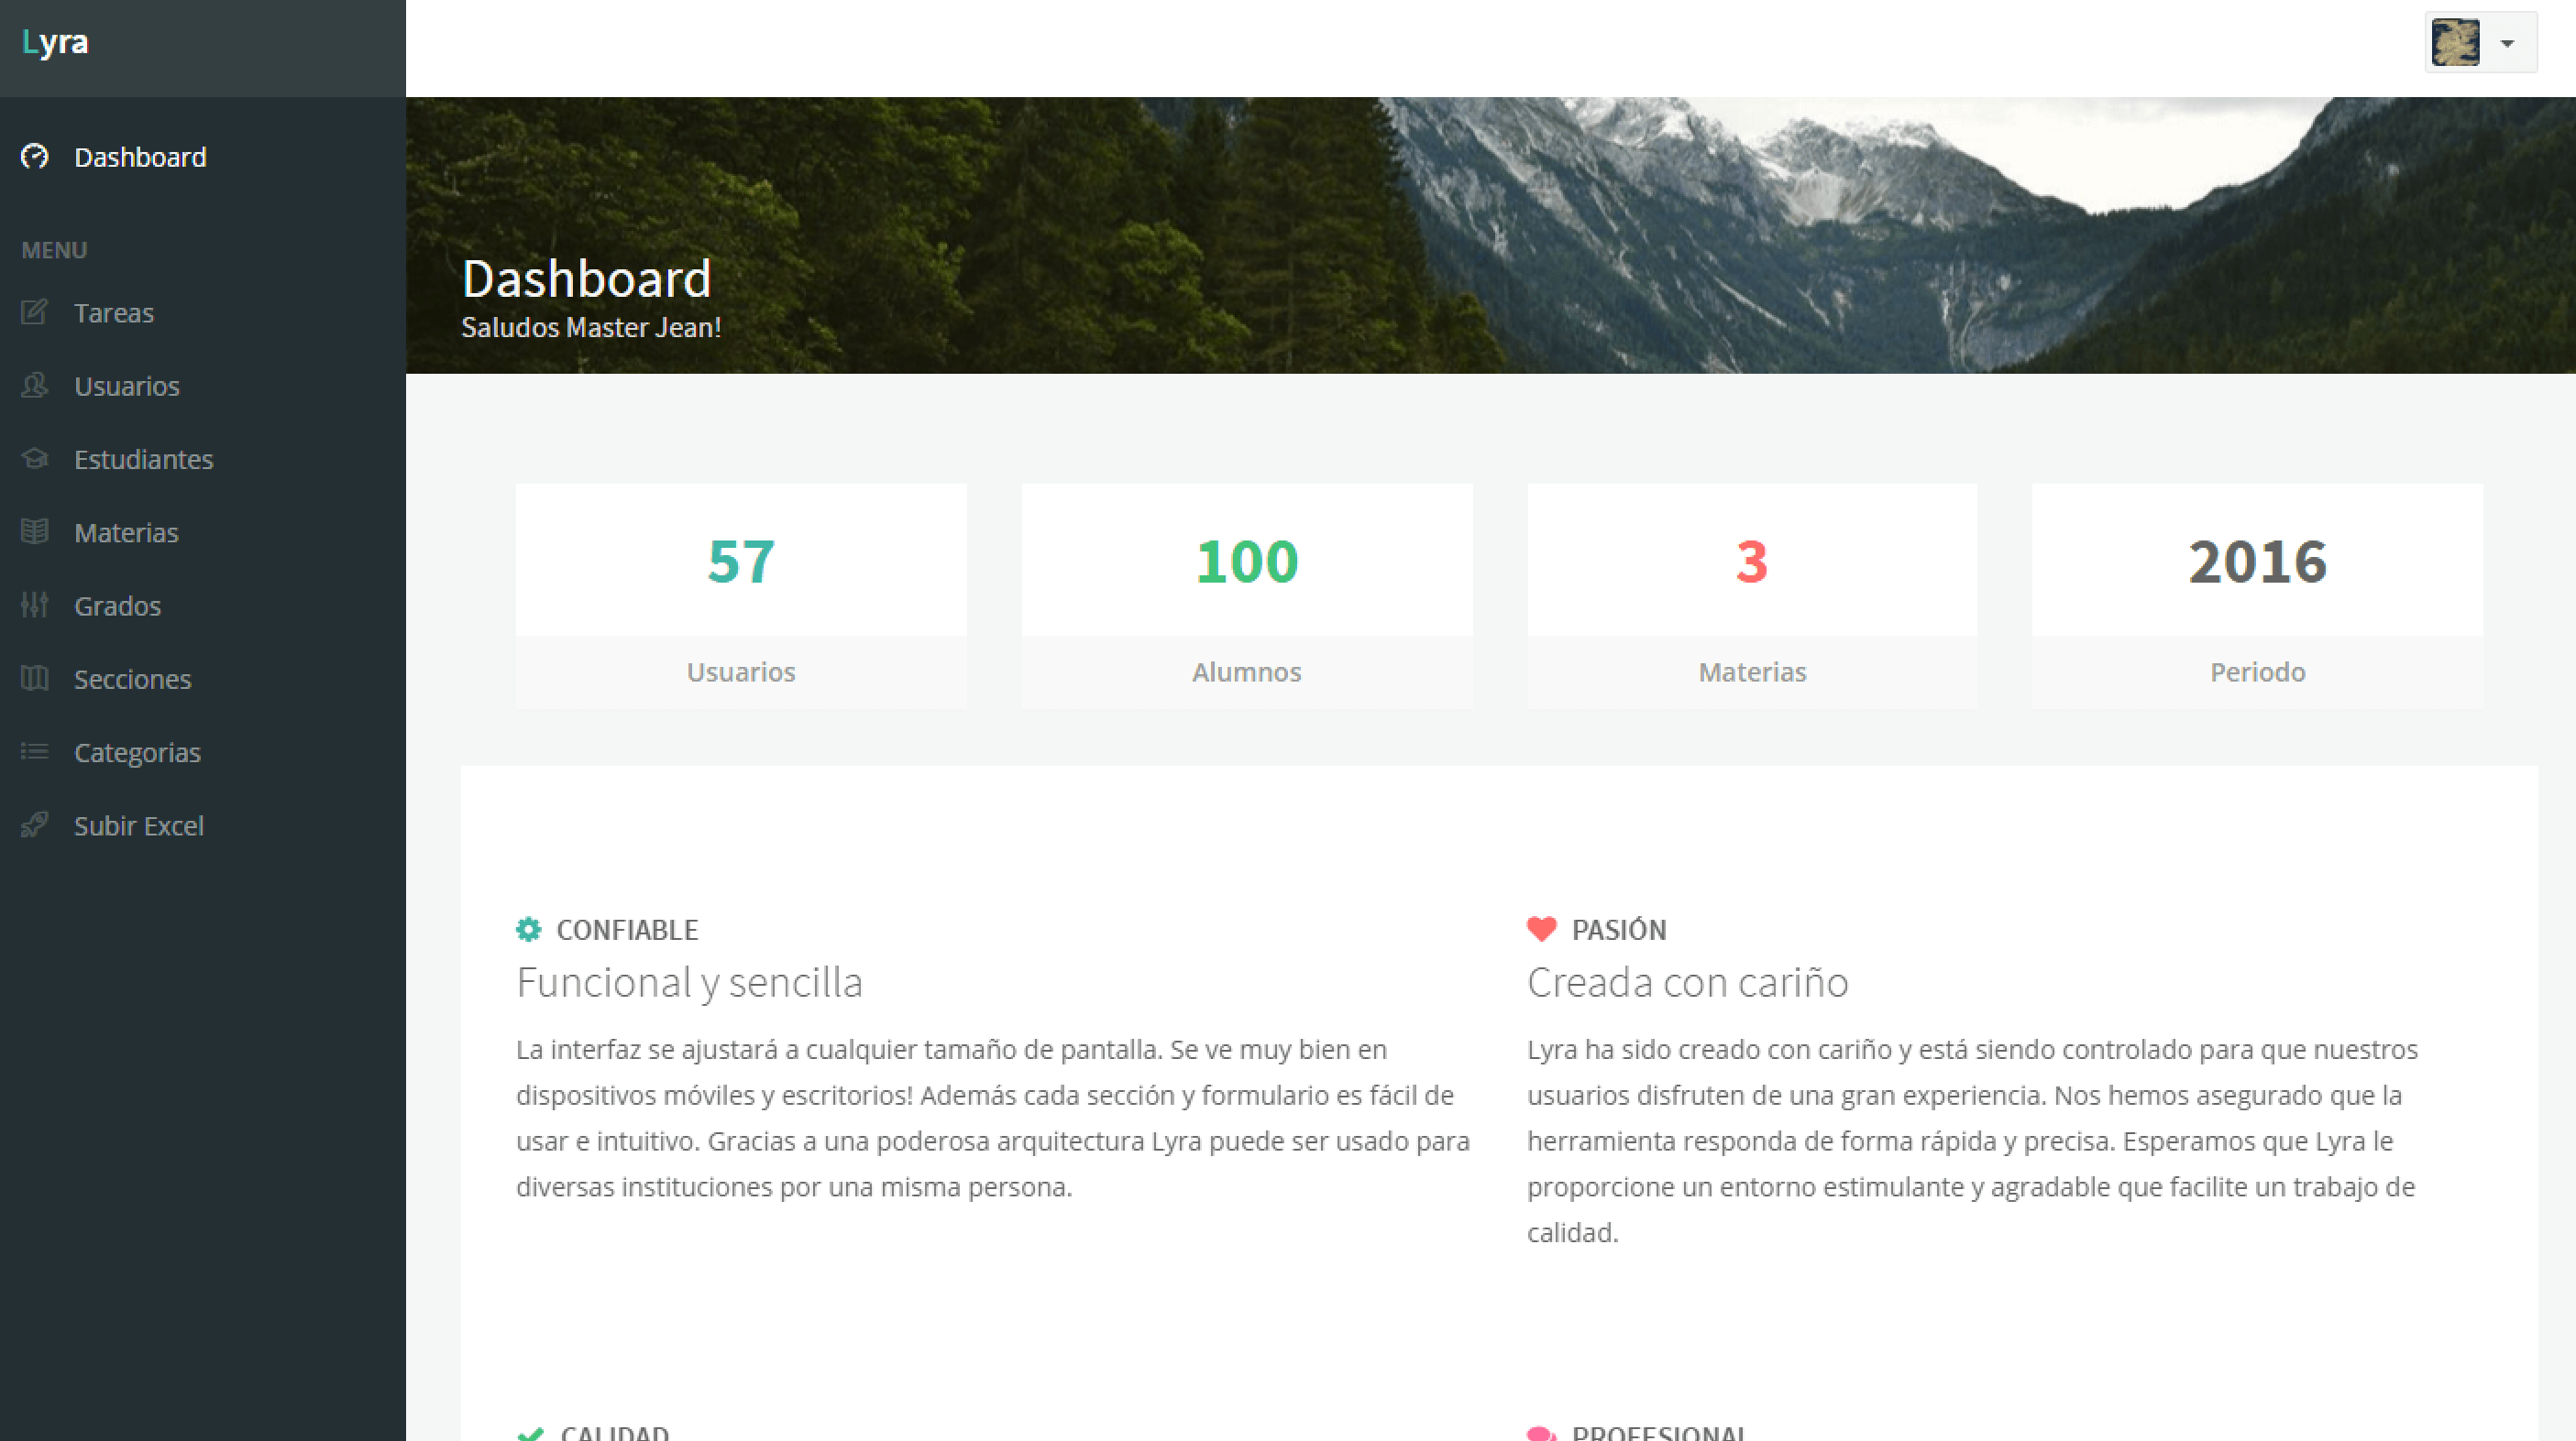Click the Lyra logo link
This screenshot has height=1441, width=2576.
[56, 42]
